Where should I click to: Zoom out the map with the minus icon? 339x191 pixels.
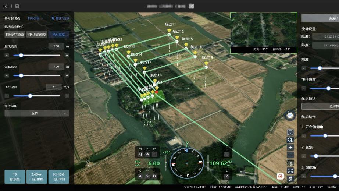(x=290, y=155)
